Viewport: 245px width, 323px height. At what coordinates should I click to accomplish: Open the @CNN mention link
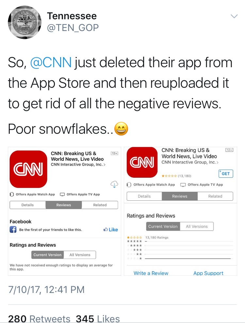click(51, 62)
